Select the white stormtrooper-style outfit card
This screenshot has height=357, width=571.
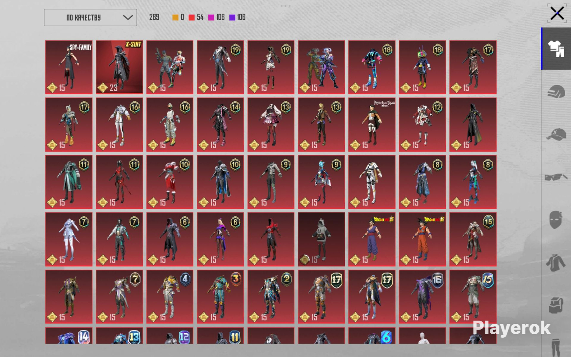(x=372, y=182)
